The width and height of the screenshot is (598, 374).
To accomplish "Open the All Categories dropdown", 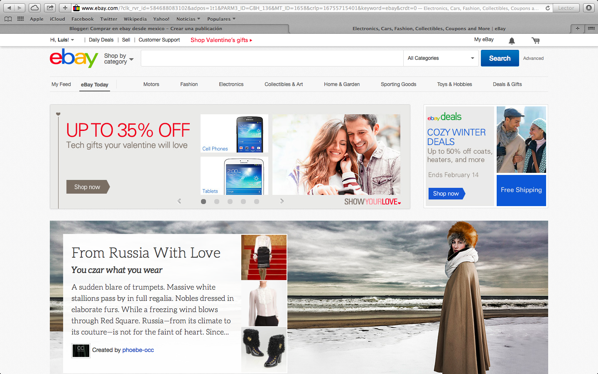I will 441,58.
